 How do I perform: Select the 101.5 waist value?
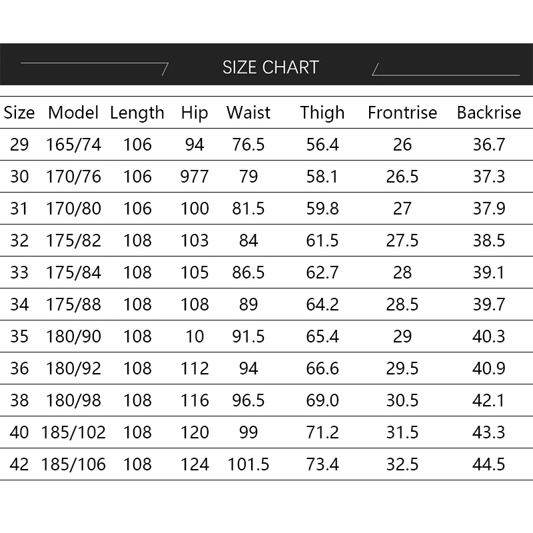[x=249, y=464]
